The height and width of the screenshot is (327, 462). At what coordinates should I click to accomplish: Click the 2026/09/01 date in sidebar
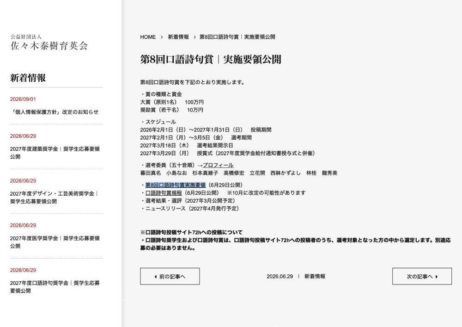click(23, 99)
